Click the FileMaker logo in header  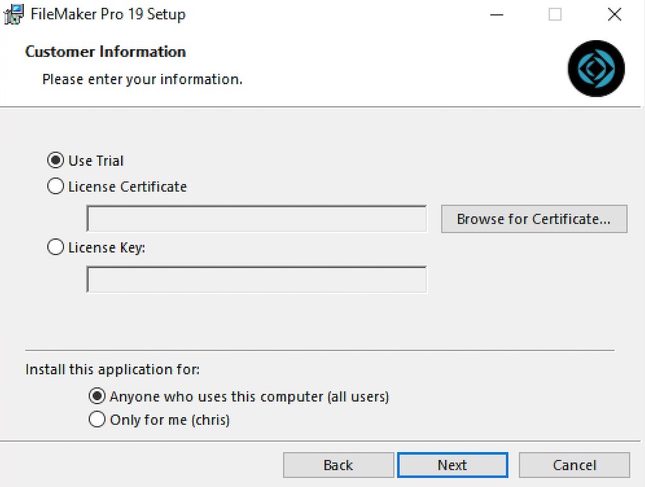[x=596, y=68]
